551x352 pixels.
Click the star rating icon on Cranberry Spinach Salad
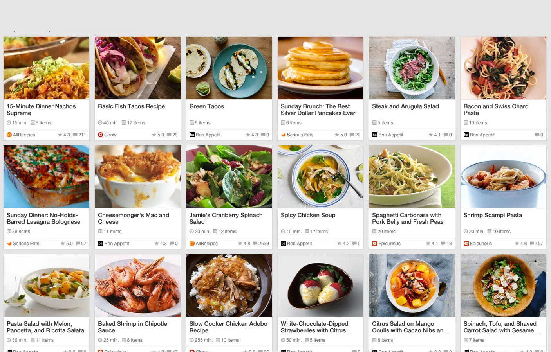click(x=240, y=244)
